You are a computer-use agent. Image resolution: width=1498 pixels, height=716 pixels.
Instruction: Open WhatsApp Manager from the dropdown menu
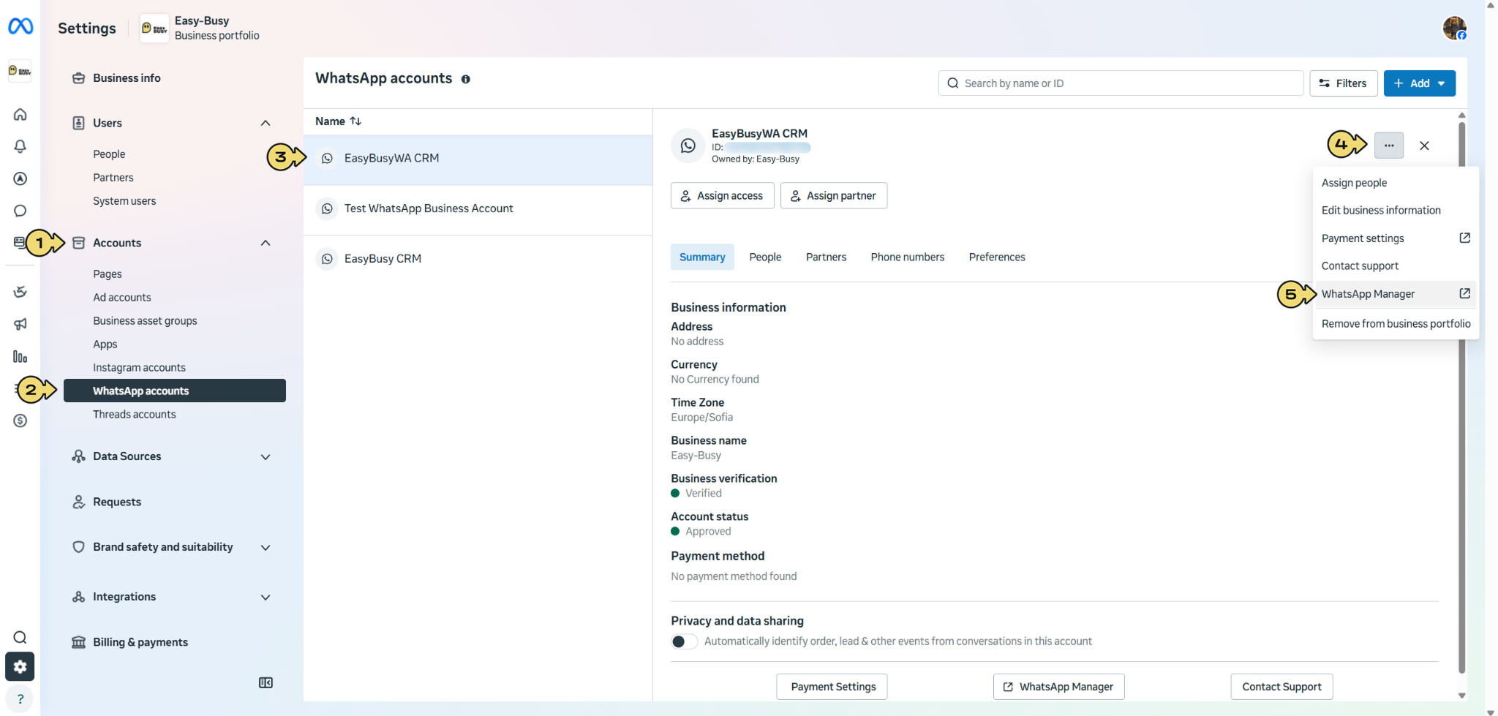1395,294
